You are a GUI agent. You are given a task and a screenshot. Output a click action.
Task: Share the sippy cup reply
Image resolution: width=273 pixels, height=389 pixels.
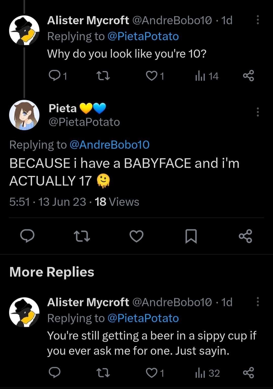(x=248, y=373)
